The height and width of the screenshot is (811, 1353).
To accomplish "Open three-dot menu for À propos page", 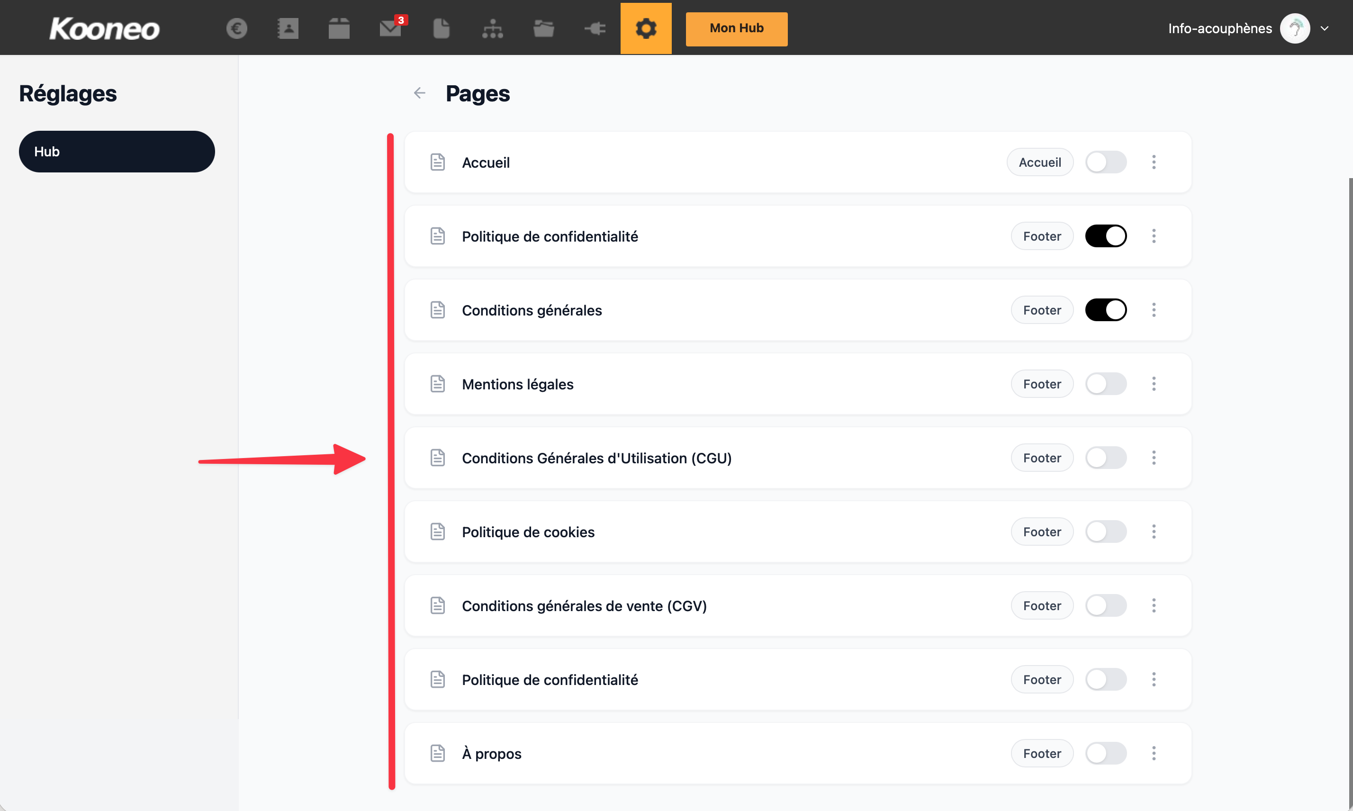I will (x=1154, y=754).
